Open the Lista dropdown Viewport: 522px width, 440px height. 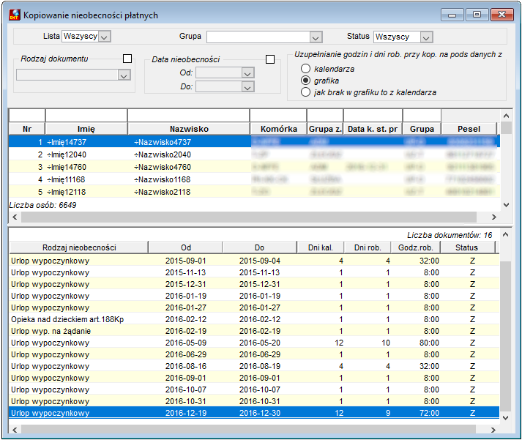pyautogui.click(x=104, y=37)
